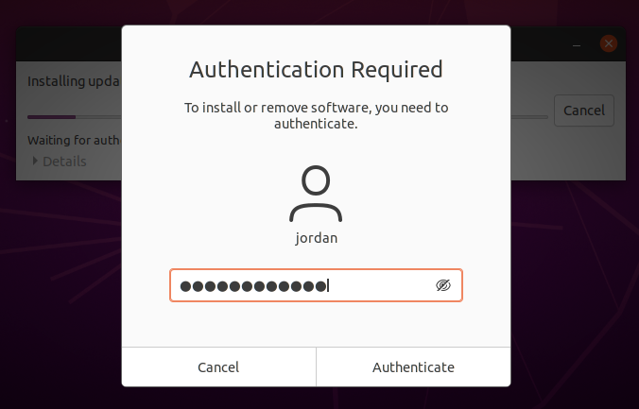Image resolution: width=639 pixels, height=409 pixels.
Task: Click the Installing updates status text
Action: [74, 81]
